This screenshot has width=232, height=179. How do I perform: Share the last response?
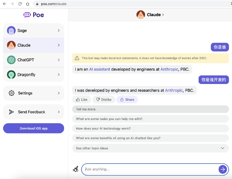[127, 100]
